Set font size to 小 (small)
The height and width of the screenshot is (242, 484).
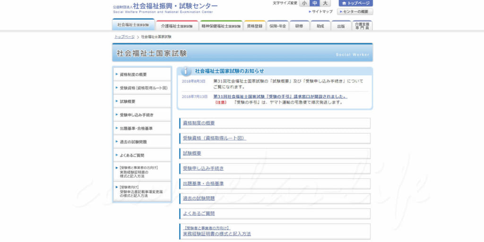[x=304, y=3]
